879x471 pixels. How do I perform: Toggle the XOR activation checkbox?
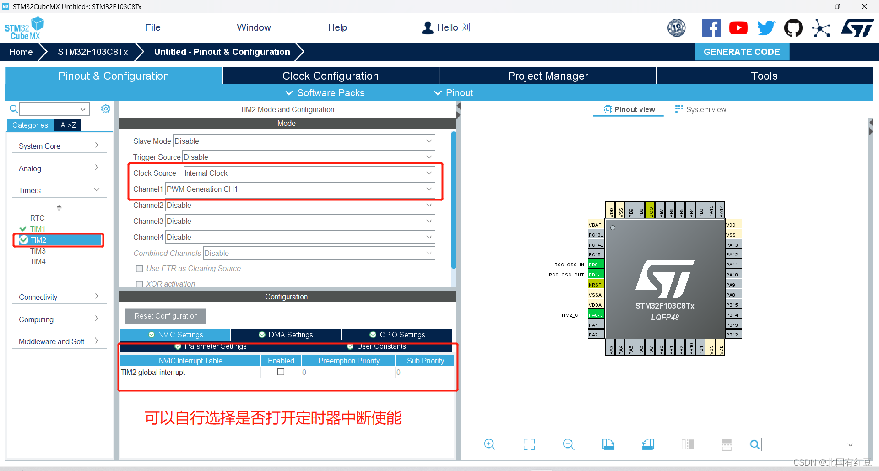click(x=140, y=284)
